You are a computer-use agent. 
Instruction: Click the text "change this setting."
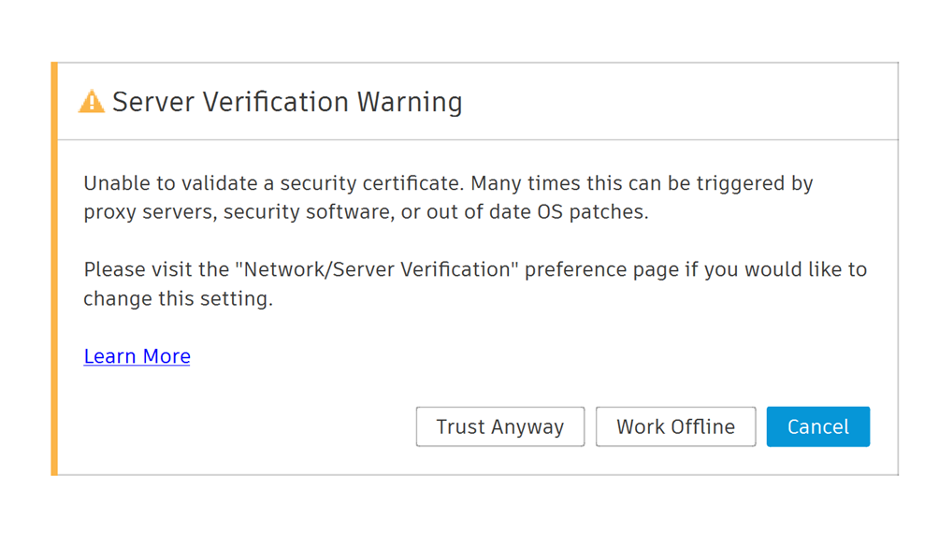178,299
